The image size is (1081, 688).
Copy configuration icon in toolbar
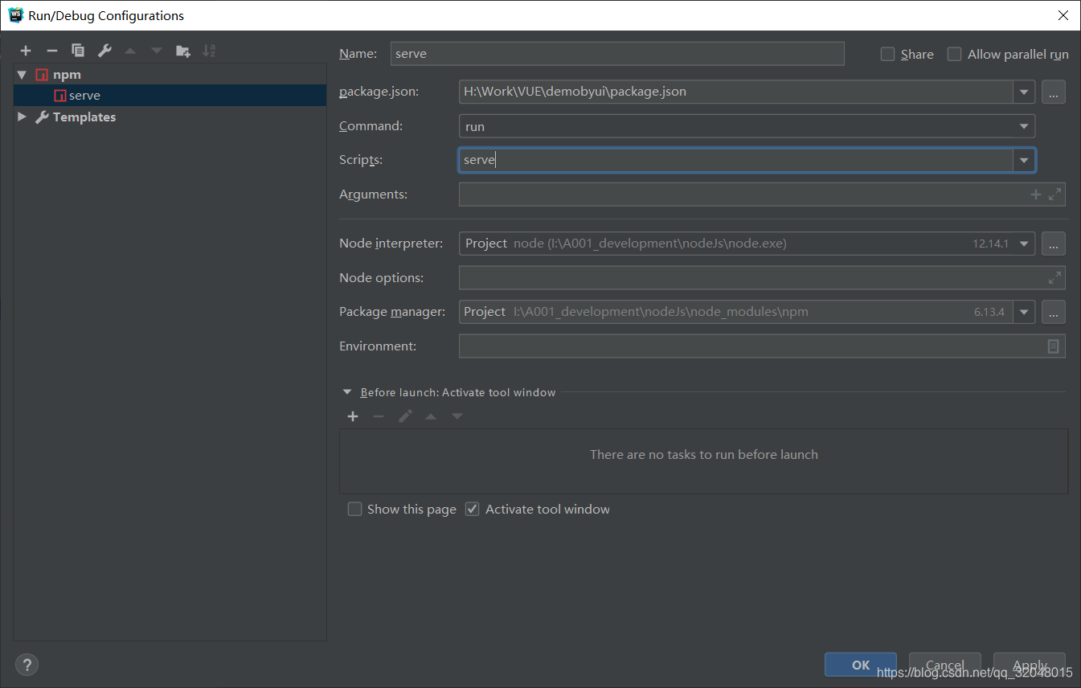click(78, 51)
